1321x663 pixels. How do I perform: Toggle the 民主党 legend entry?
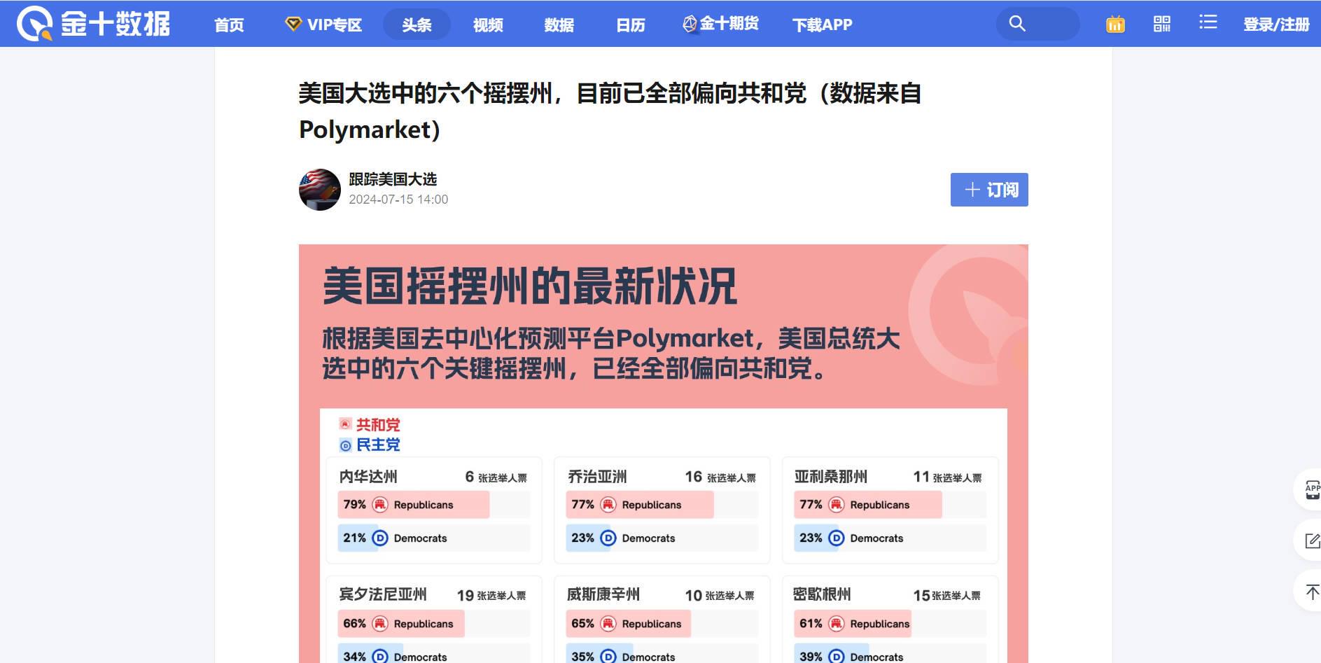pyautogui.click(x=368, y=445)
